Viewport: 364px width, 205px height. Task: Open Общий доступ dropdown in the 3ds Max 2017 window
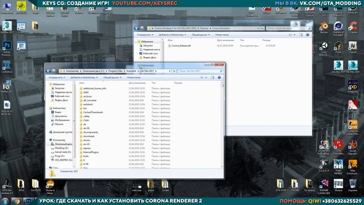tap(113, 77)
